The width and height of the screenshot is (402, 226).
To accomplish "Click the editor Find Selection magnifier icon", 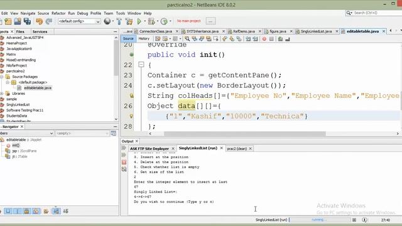I will tap(187, 39).
